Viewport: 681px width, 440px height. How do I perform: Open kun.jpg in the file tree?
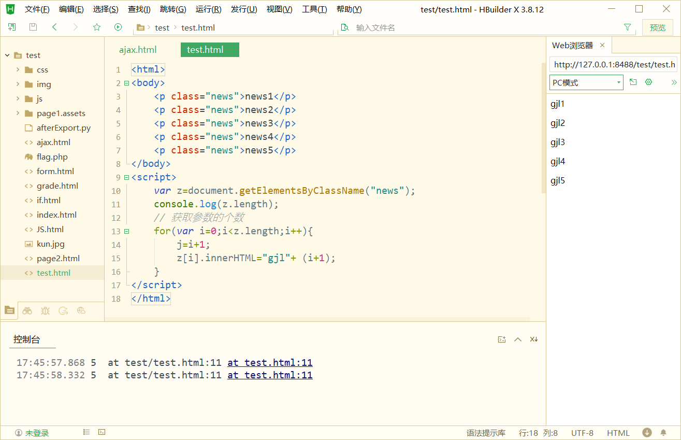click(x=51, y=244)
